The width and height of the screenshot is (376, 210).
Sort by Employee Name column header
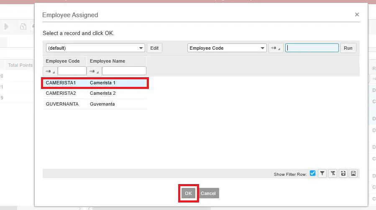(x=107, y=61)
